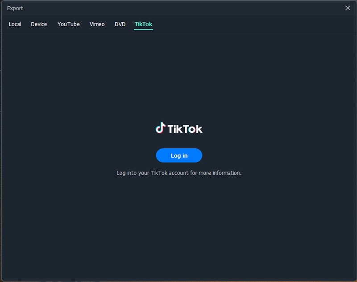
Task: Select the active TikTok tab
Action: pyautogui.click(x=143, y=25)
